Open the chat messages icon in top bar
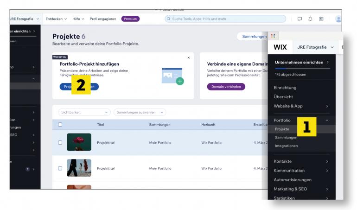Image resolution: width=357 pixels, height=210 pixels. (300, 19)
